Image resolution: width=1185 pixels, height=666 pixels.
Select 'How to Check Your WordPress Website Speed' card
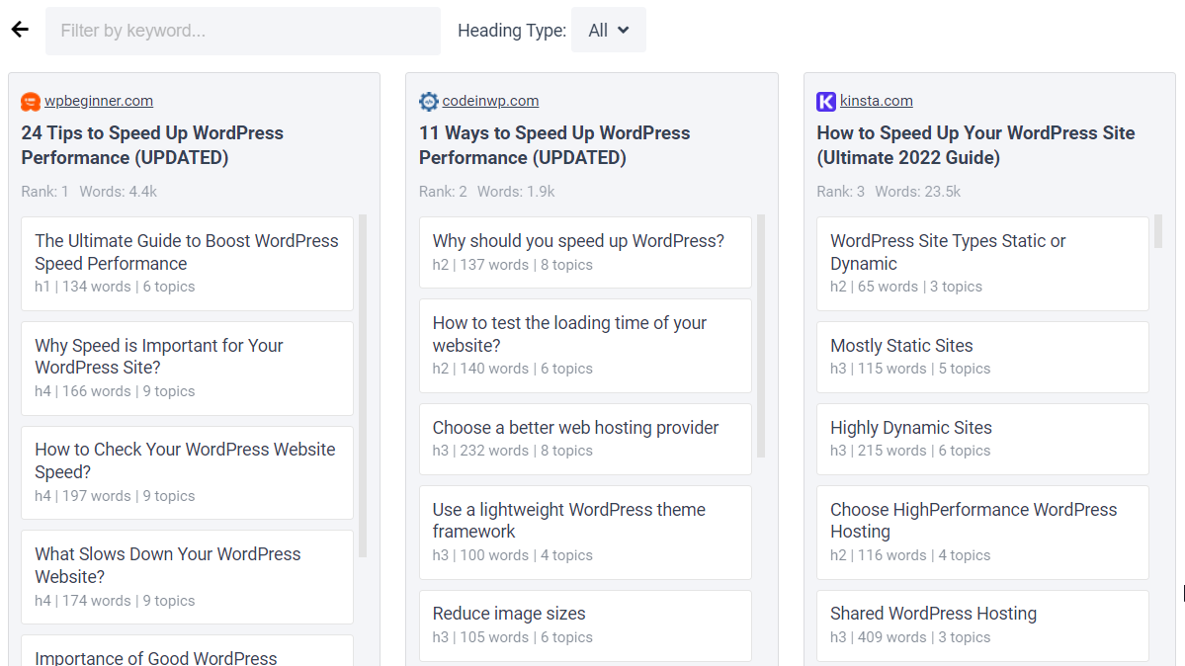click(x=188, y=472)
